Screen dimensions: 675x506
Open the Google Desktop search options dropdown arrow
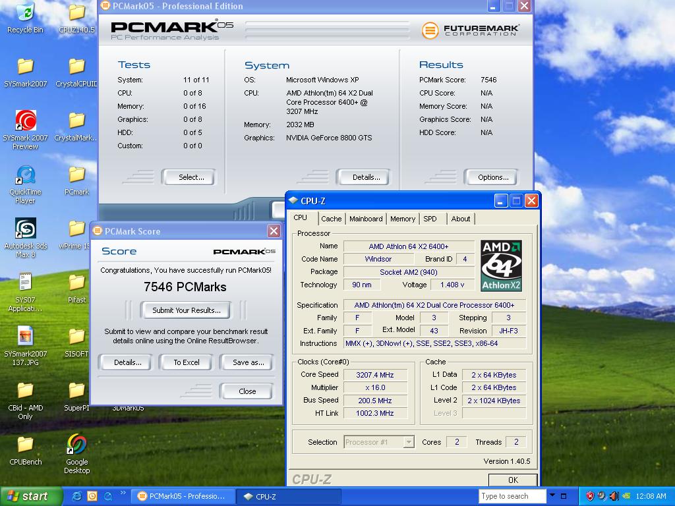552,495
